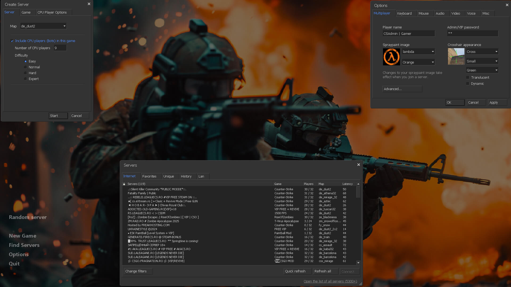Click Cancel in the Options window
The image size is (511, 287).
[476, 103]
